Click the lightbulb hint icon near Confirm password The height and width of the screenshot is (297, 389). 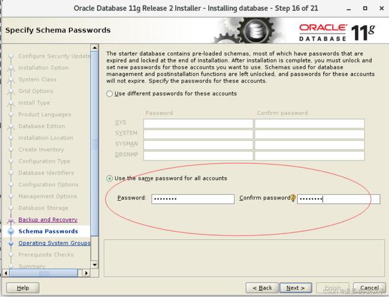(x=293, y=198)
